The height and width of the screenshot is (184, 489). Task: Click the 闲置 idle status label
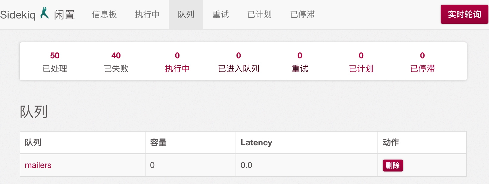pos(64,15)
